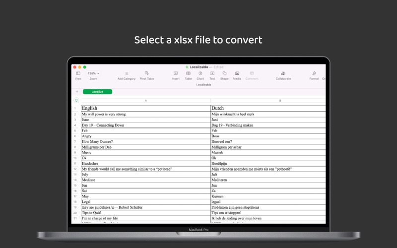Select column B header

pos(280,101)
